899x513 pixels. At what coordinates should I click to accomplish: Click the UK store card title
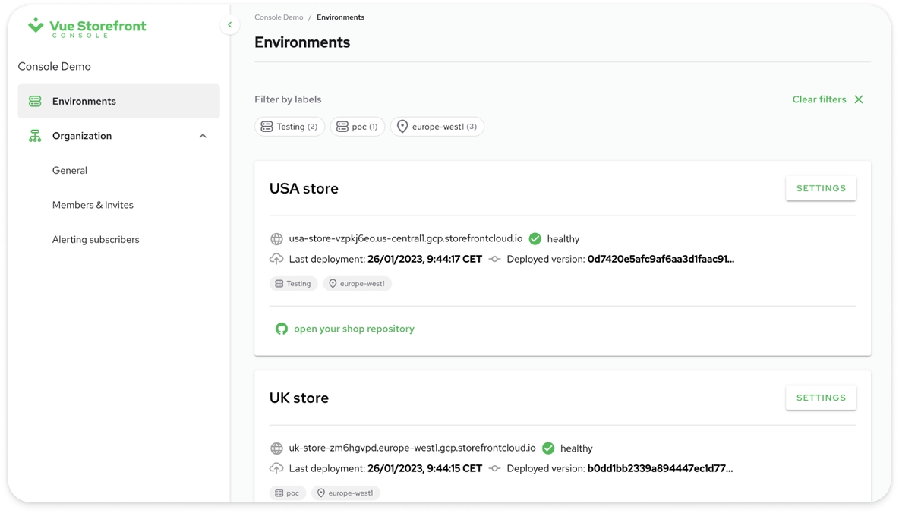click(x=299, y=398)
